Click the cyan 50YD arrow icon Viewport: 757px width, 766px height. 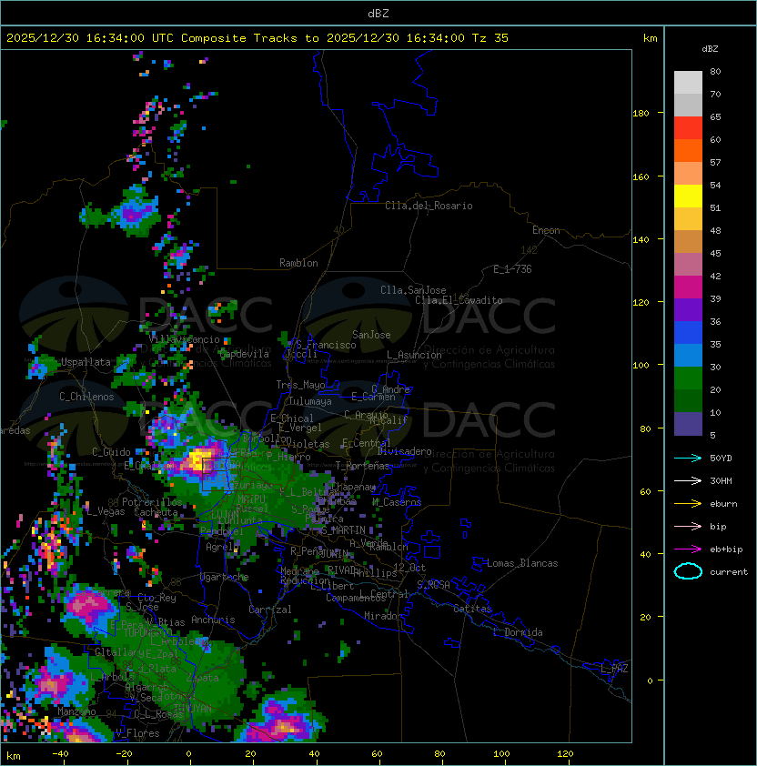tap(688, 458)
